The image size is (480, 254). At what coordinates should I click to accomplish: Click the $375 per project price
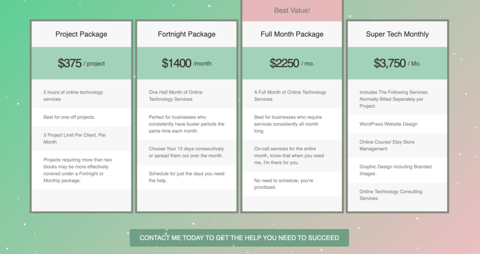coord(81,63)
